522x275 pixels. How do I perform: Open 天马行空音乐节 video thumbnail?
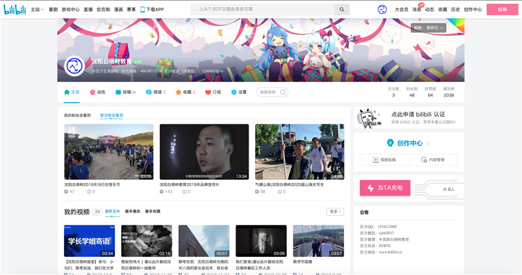[109, 152]
